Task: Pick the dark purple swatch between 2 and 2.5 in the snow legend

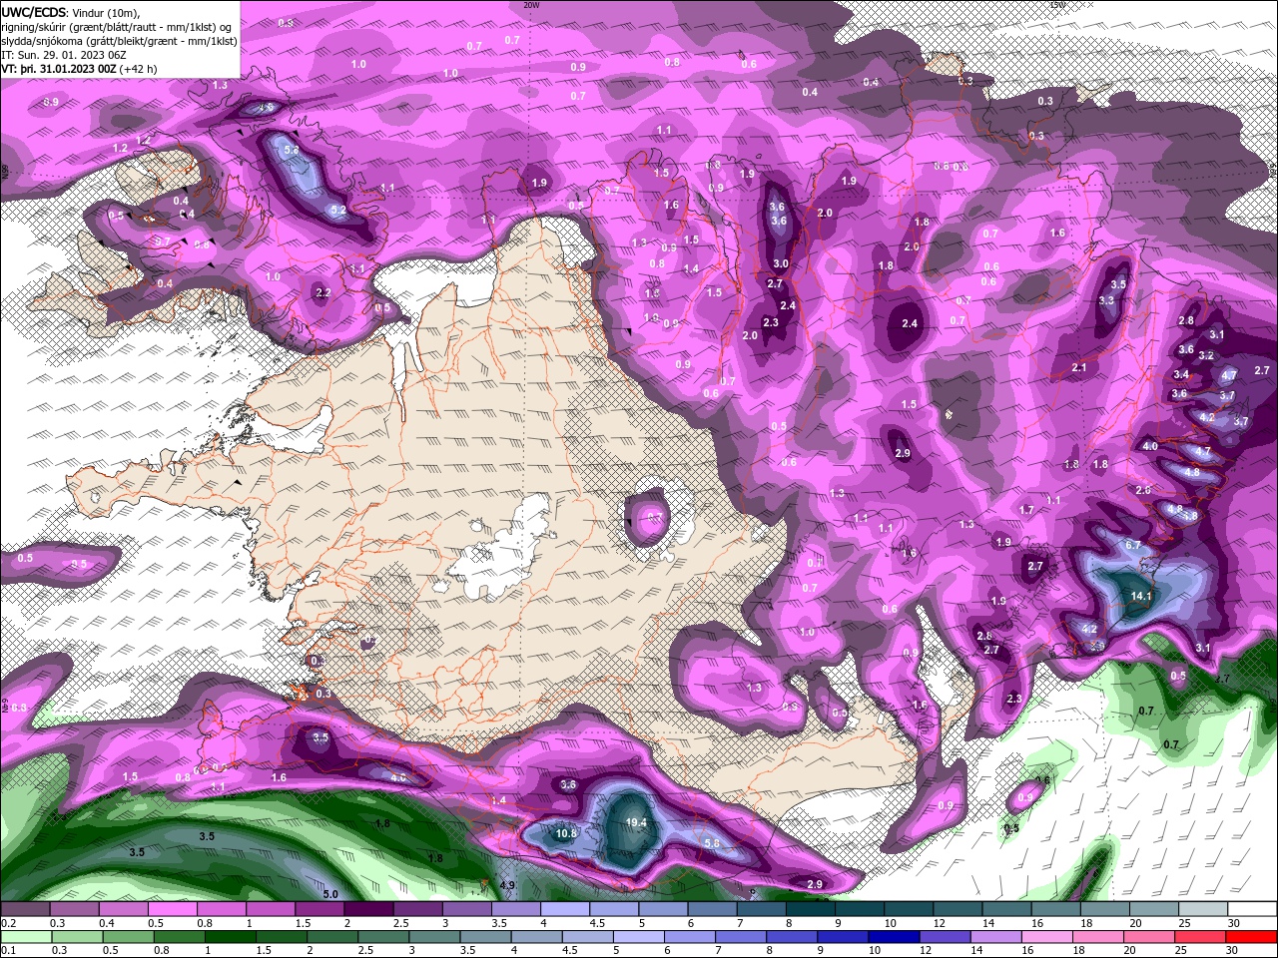Action: pos(368,909)
